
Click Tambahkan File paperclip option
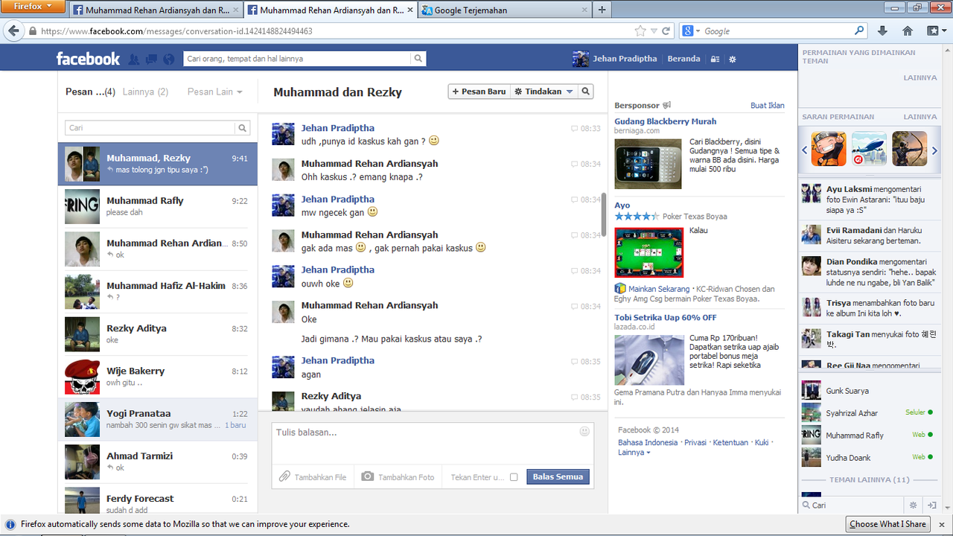(313, 477)
